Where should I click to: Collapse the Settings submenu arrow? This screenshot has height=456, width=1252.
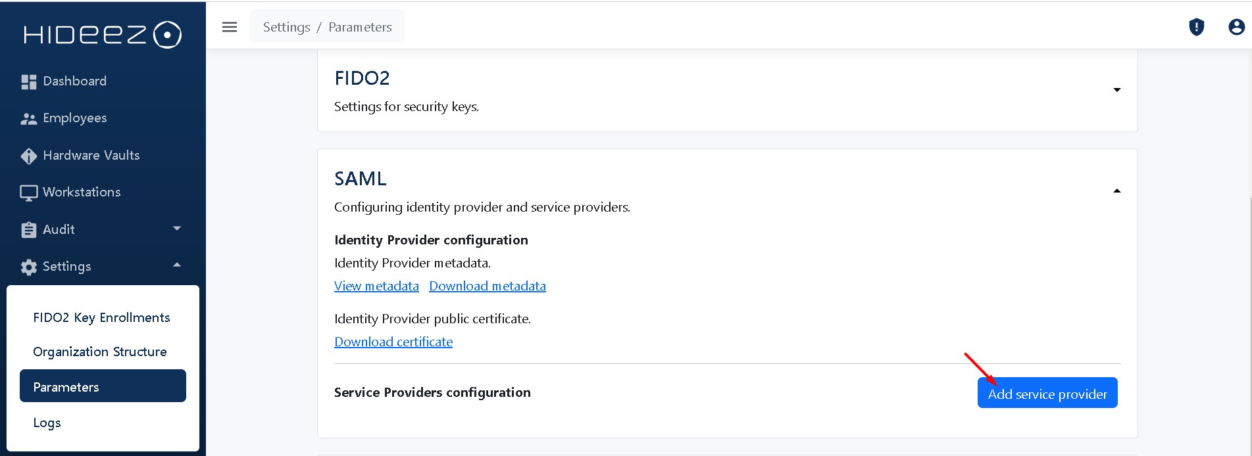coord(176,265)
